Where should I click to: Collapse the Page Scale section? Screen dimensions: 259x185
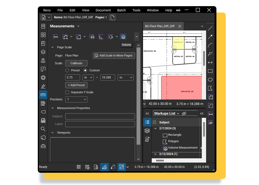52,47
